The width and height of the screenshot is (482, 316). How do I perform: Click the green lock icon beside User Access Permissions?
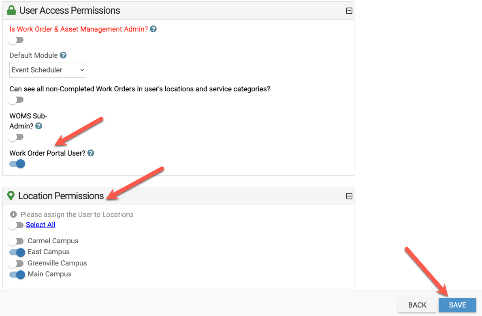[12, 11]
